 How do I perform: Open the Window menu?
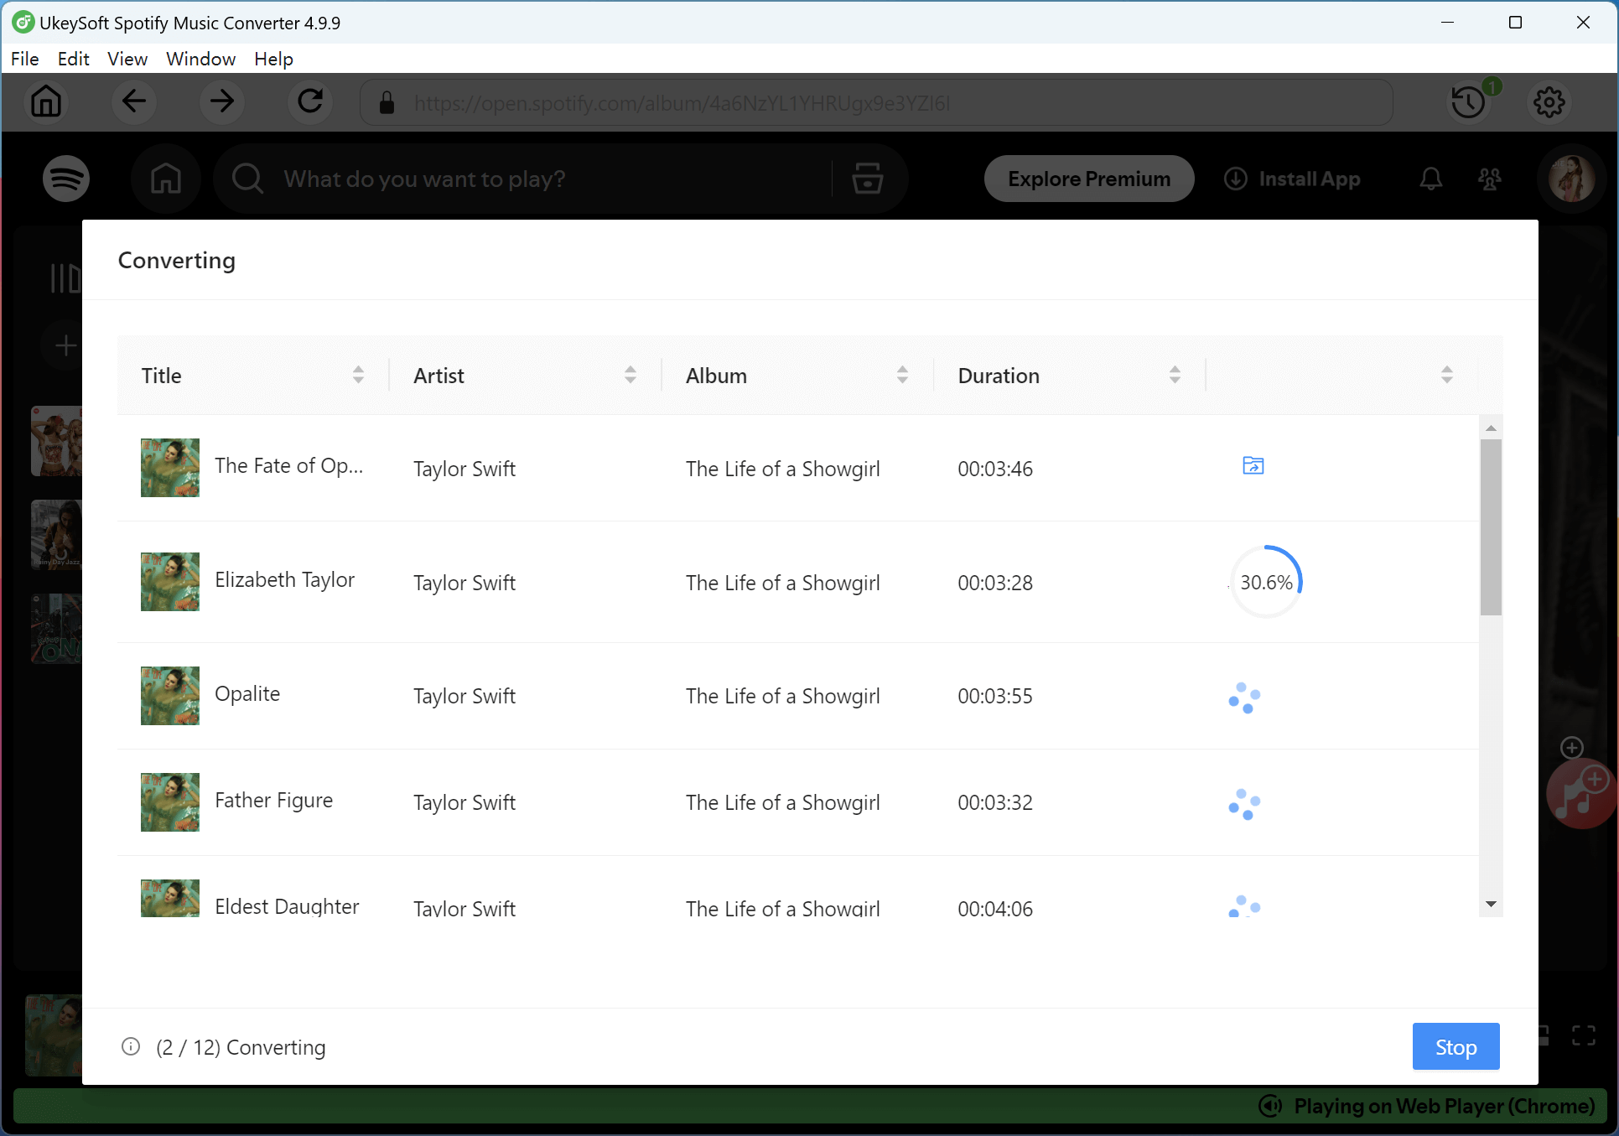click(200, 59)
